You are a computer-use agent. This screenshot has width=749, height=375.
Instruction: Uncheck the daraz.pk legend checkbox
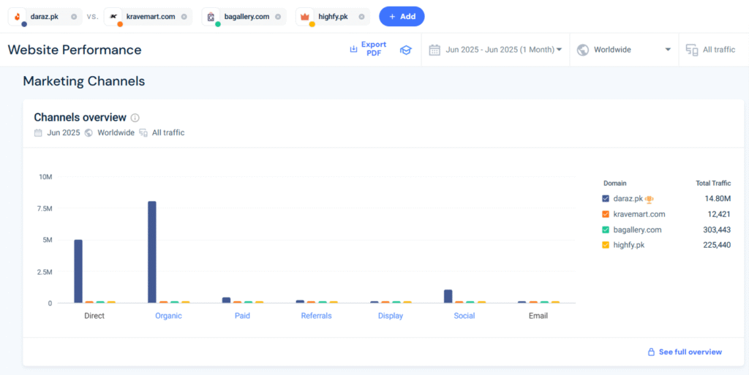click(605, 199)
